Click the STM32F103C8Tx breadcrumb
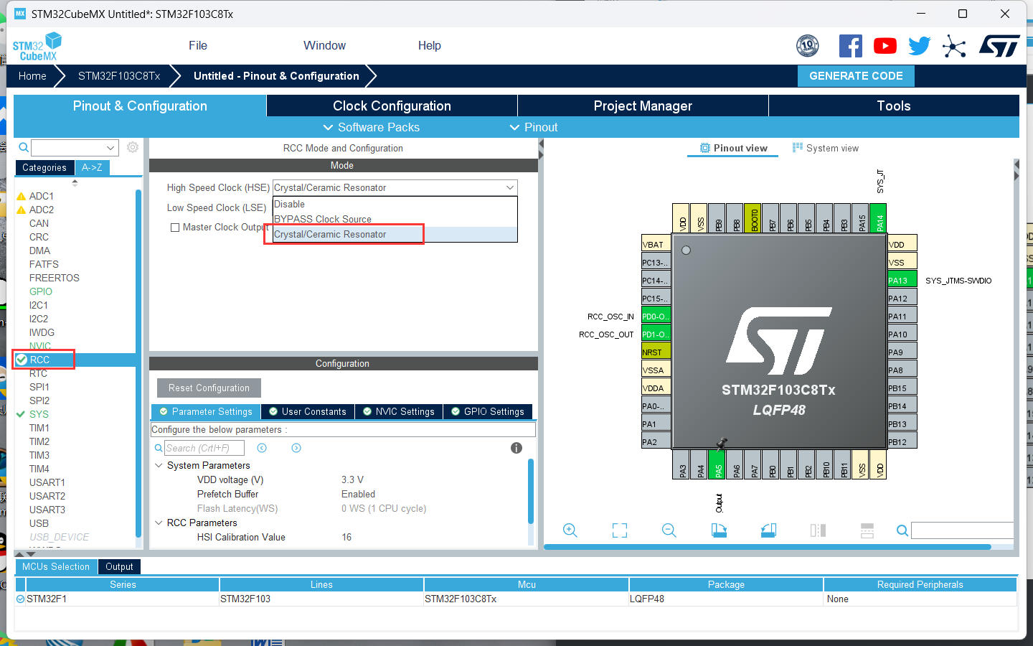The width and height of the screenshot is (1033, 646). point(119,76)
